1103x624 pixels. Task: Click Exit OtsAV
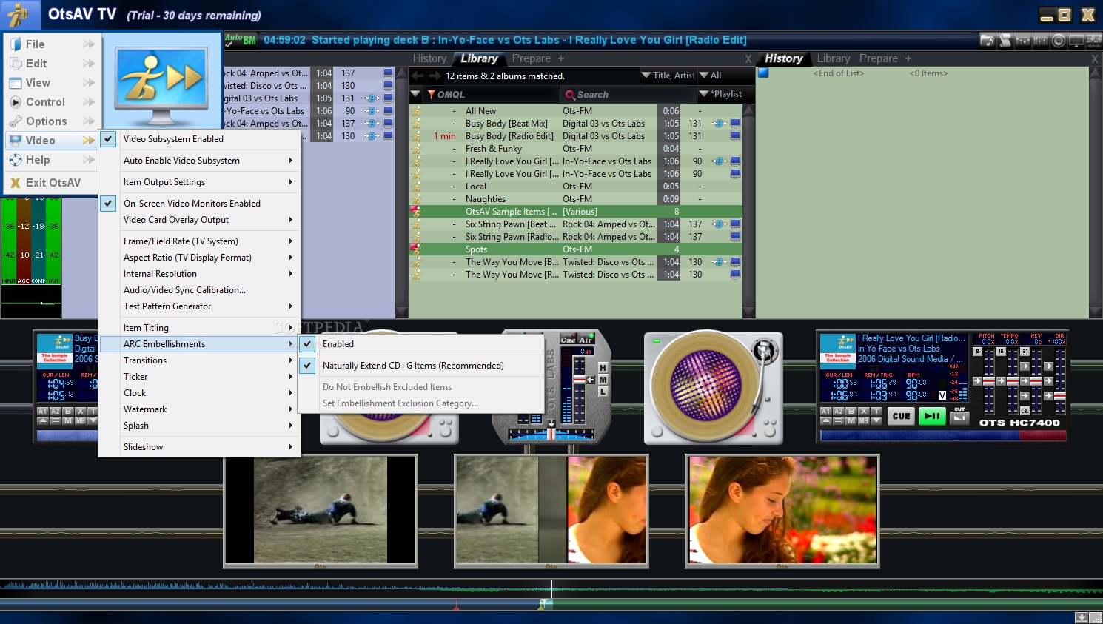52,183
